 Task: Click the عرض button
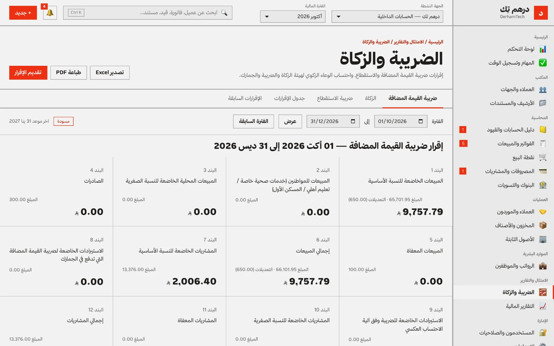point(290,121)
